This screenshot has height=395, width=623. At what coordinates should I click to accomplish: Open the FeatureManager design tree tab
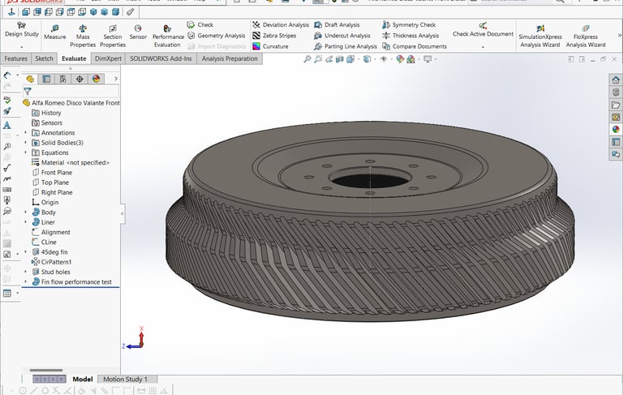coord(30,79)
